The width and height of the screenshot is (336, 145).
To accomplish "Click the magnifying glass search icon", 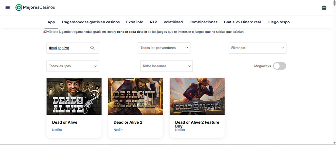I will [92, 48].
